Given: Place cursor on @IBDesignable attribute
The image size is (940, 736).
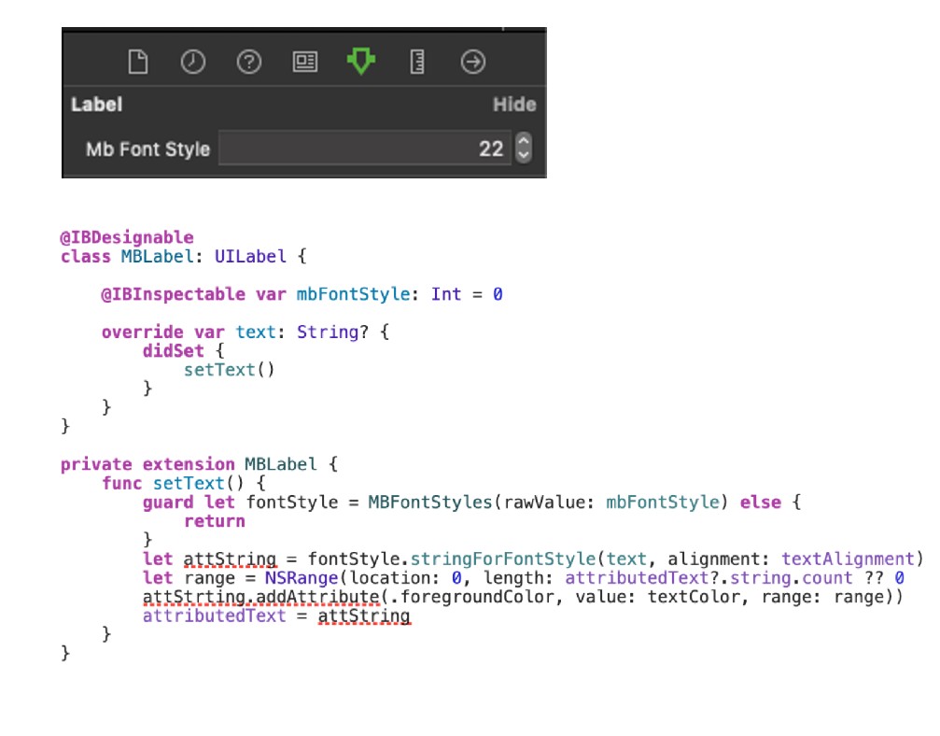Looking at the screenshot, I should [x=127, y=237].
